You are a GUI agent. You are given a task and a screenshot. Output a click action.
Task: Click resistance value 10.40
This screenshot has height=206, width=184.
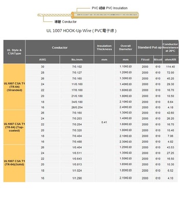click(x=170, y=130)
